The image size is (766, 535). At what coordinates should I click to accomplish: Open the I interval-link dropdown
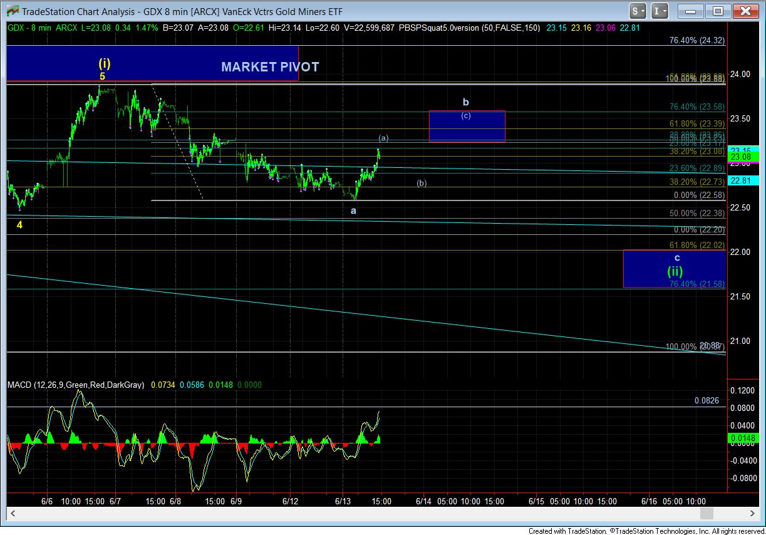[660, 11]
